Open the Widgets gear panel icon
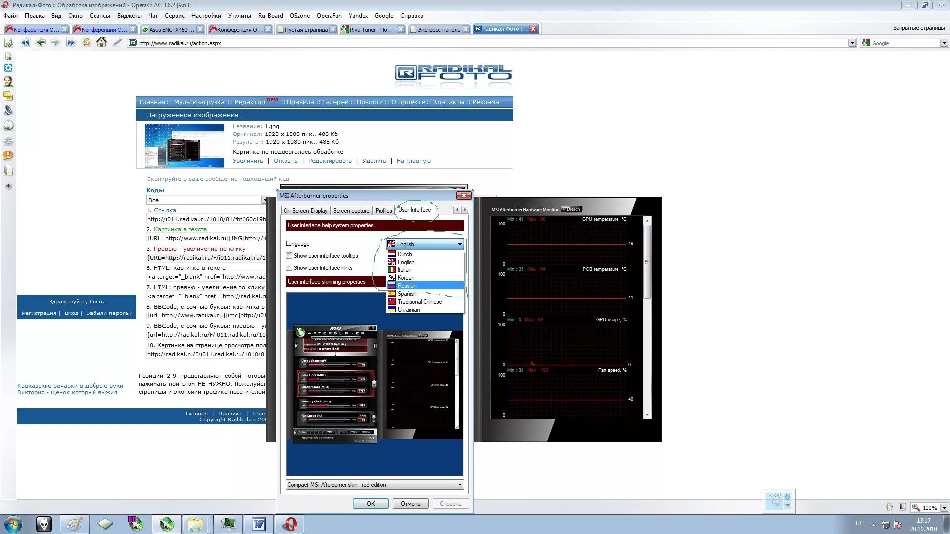Viewport: 950px width, 534px height. (x=8, y=68)
